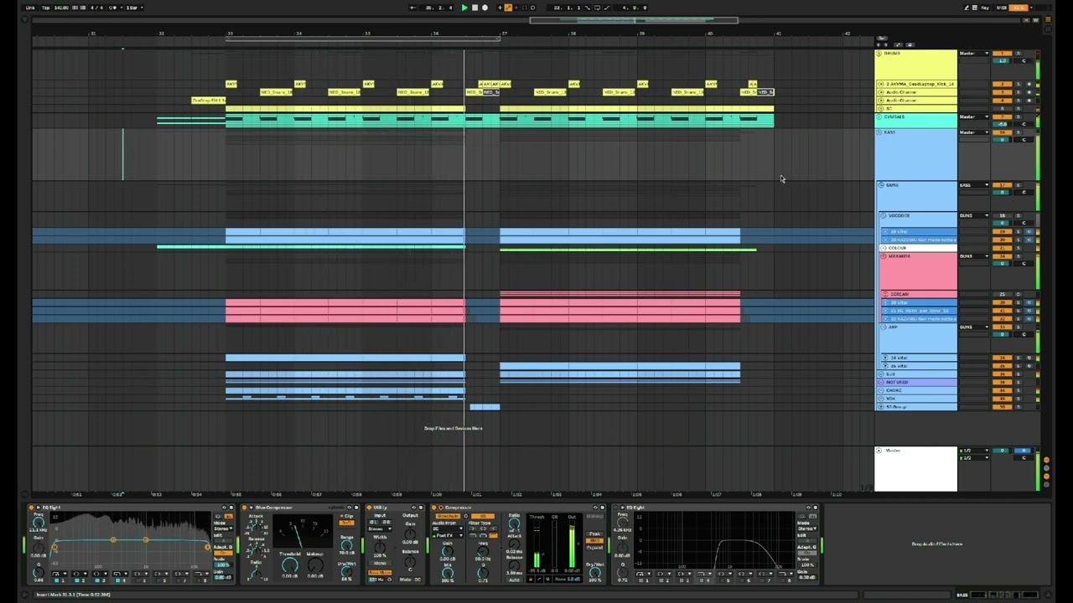Select the Master track header
1073x603 pixels.
[916, 469]
